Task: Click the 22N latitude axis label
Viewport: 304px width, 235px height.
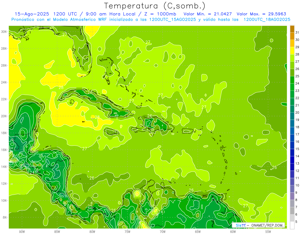Action: pos(4,99)
